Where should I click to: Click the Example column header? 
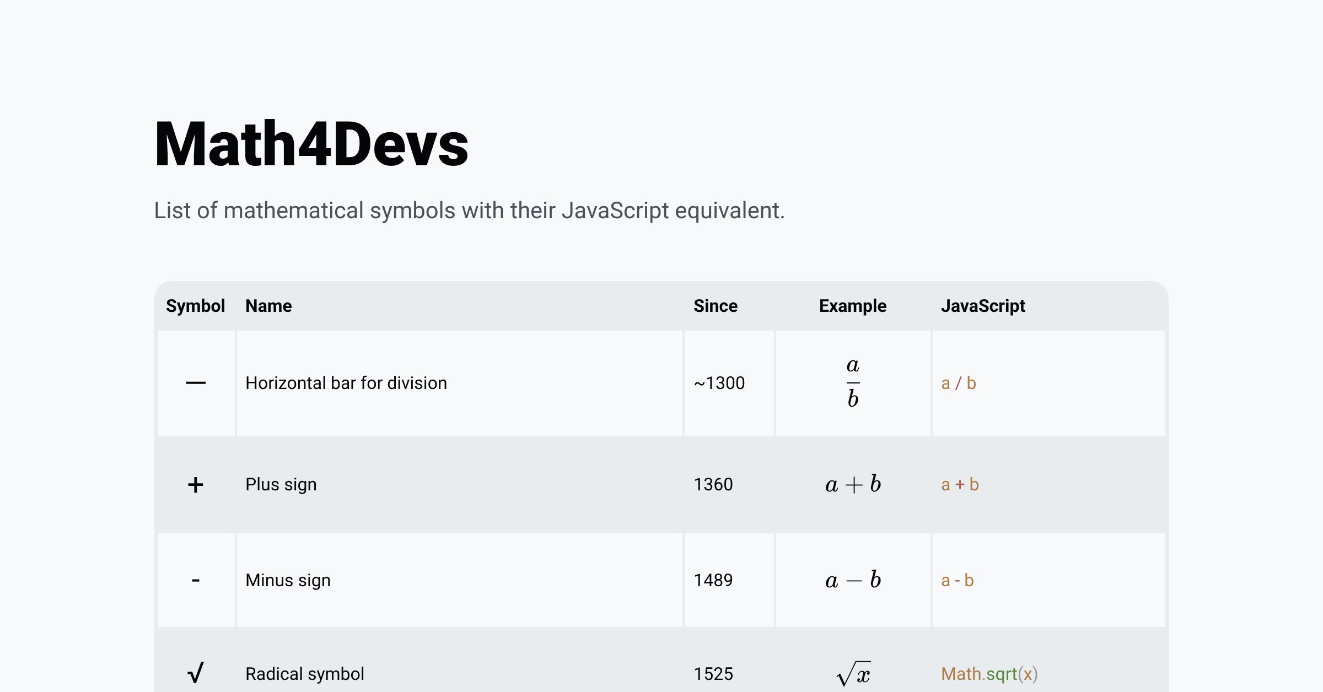click(x=852, y=306)
